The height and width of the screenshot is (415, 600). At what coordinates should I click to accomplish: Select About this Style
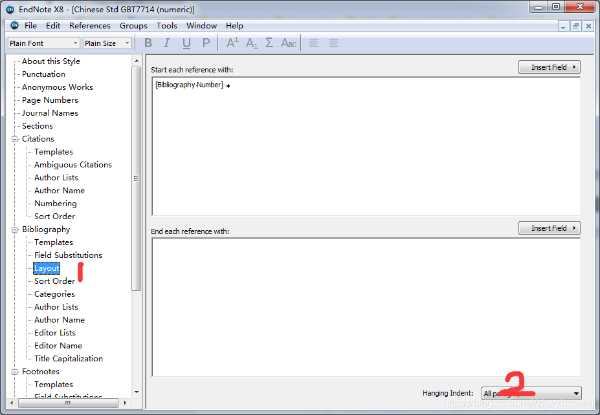click(51, 61)
